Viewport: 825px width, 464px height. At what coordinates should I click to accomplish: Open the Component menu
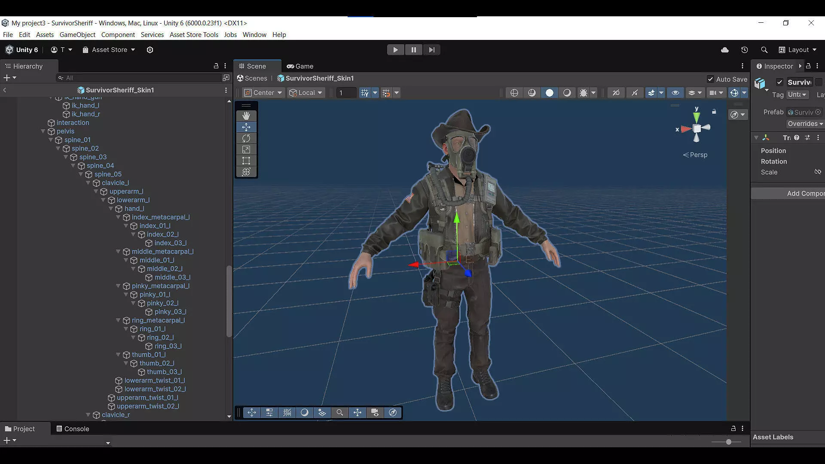tap(118, 35)
